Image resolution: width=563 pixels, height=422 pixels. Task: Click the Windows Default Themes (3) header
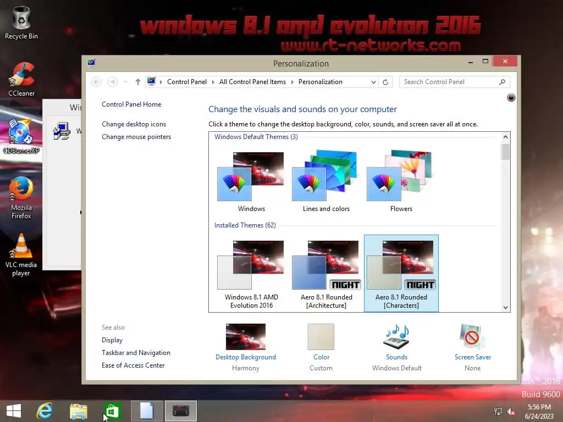pyautogui.click(x=256, y=137)
